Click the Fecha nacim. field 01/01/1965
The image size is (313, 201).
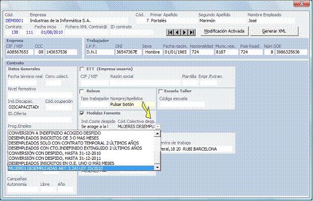[176, 52]
